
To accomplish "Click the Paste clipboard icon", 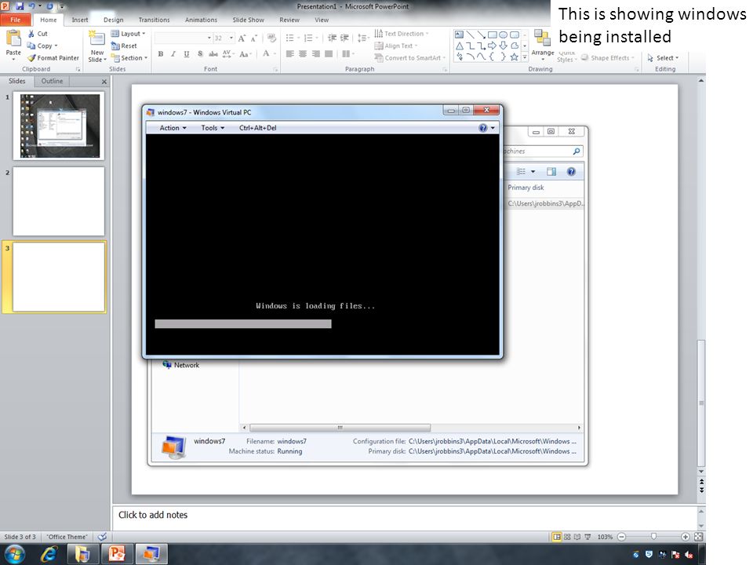I will click(13, 38).
